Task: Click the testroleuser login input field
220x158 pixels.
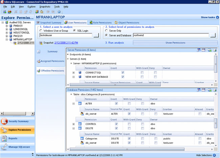Action: tap(66, 35)
